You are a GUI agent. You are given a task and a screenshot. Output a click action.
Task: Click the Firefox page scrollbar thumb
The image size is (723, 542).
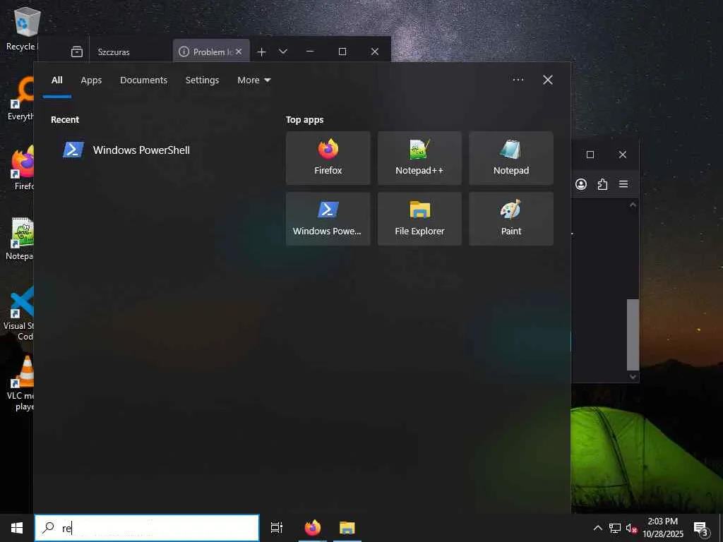pos(633,335)
